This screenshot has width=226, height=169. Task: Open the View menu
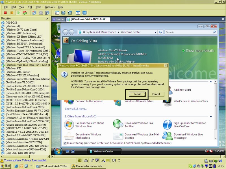[x=22, y=7]
